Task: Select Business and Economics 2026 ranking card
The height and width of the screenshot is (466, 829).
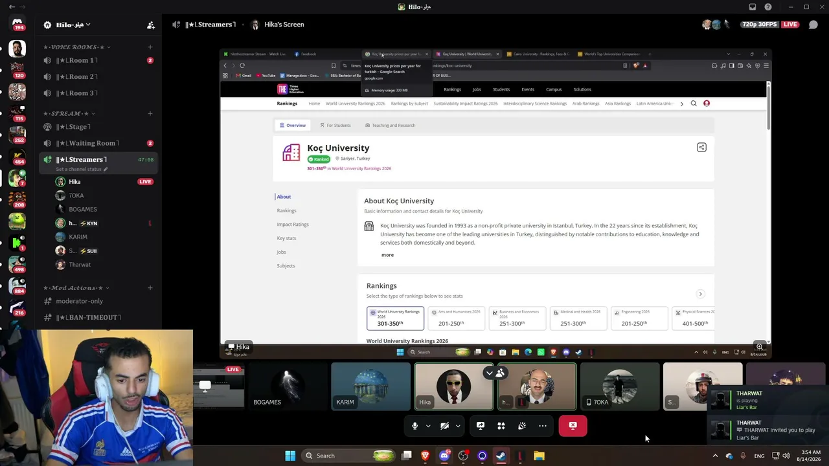Action: coord(517,318)
